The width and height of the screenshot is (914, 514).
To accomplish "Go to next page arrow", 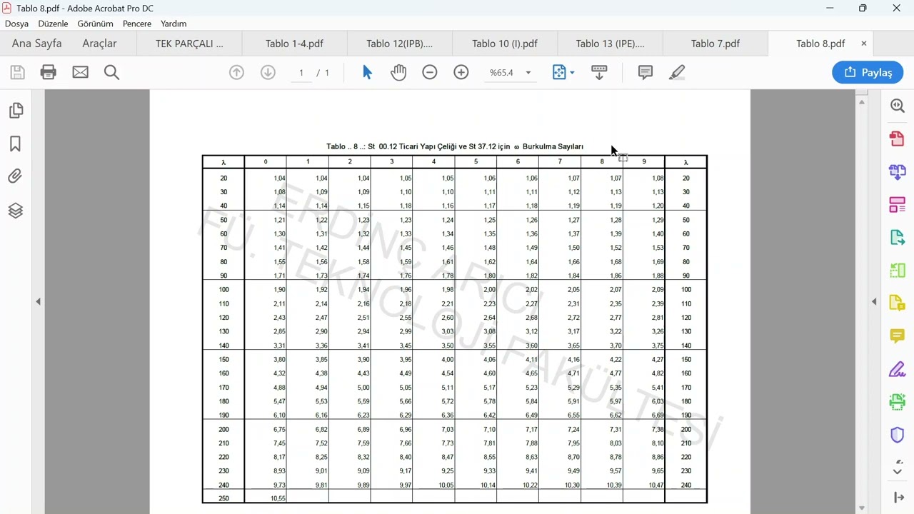I will point(268,72).
